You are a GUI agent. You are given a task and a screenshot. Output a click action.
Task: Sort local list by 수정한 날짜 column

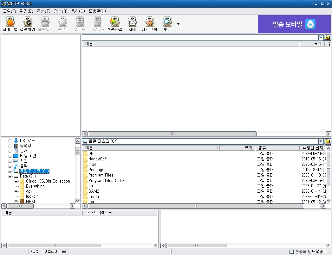[x=313, y=148]
